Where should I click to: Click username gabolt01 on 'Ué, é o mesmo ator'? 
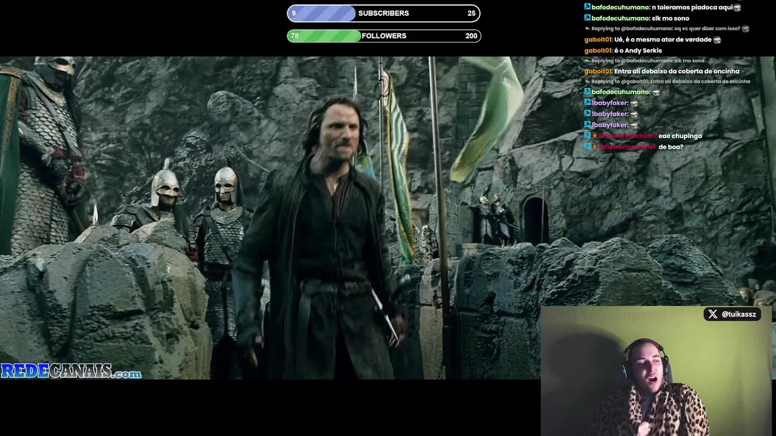click(x=598, y=40)
